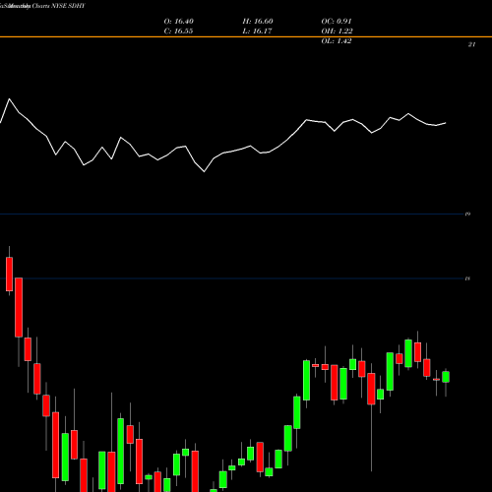
Task: Click the 'OH: 1.22' readout
Action: pyautogui.click(x=337, y=31)
